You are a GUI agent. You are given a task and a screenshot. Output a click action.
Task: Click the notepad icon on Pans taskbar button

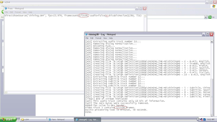[50, 120]
